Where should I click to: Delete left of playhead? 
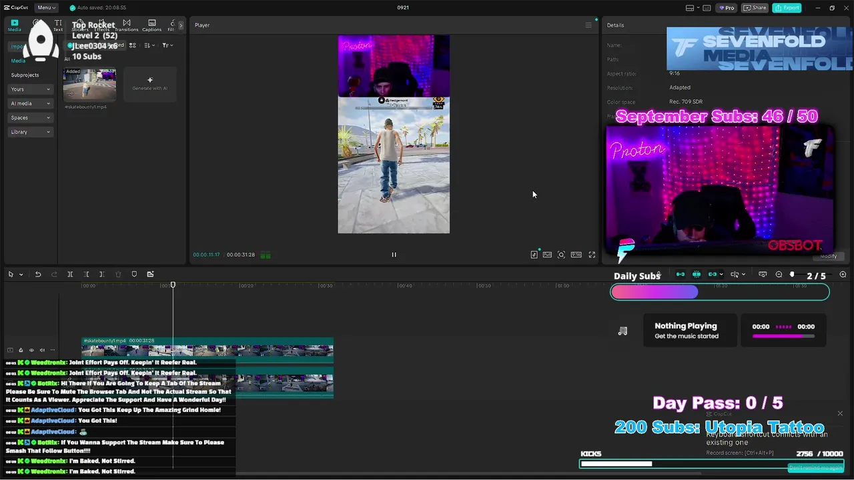86,275
